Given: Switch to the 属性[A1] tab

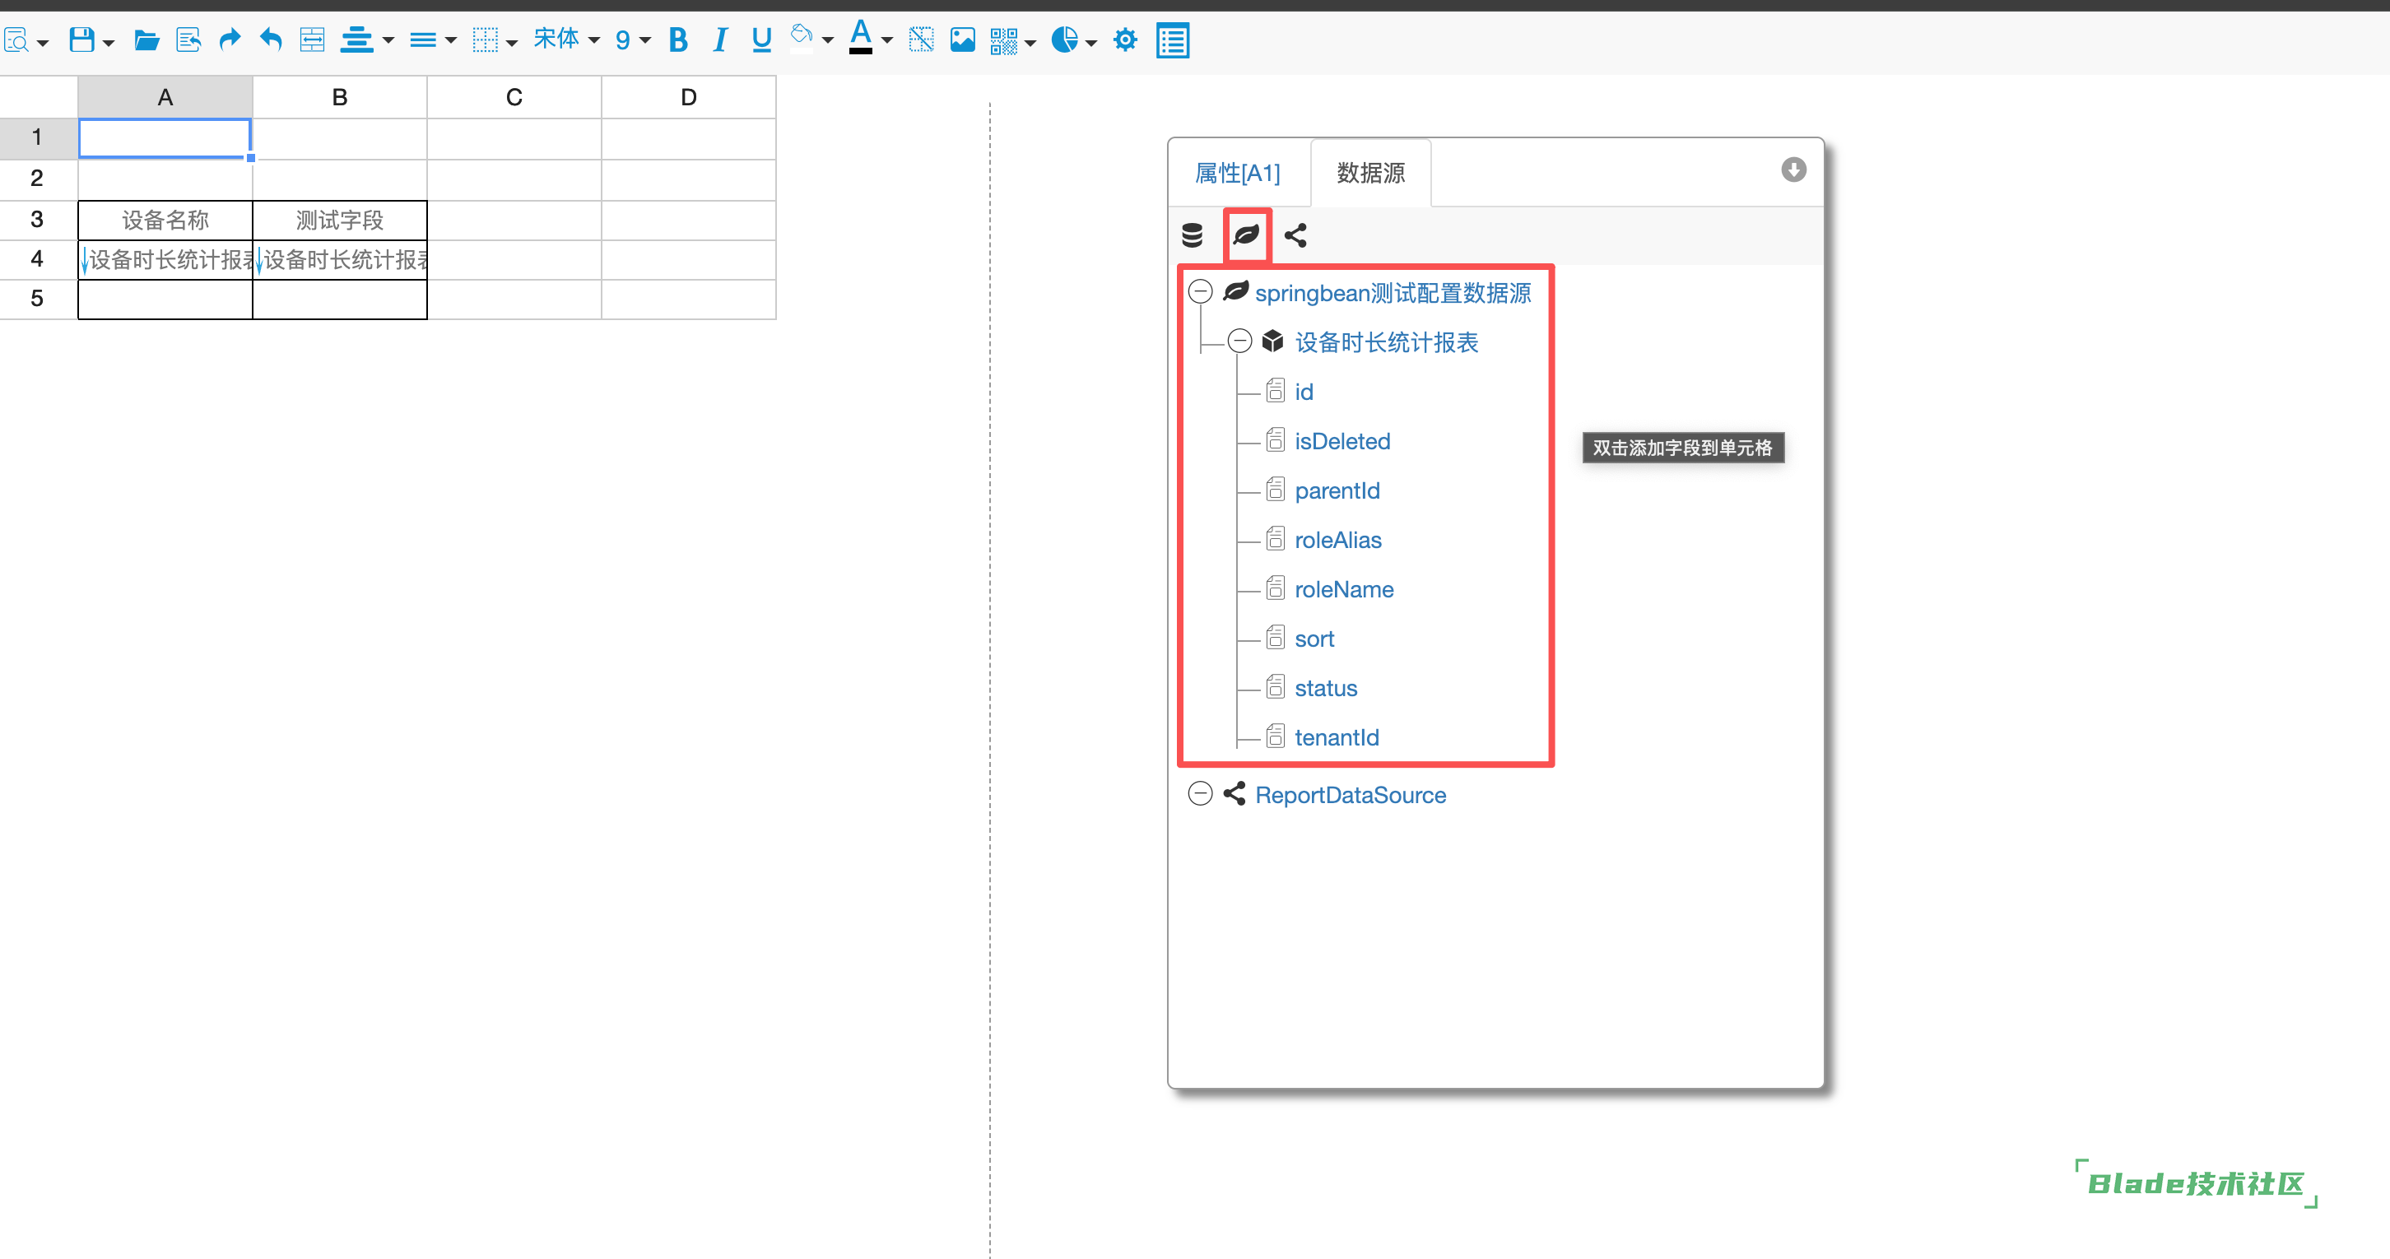Looking at the screenshot, I should pos(1238,173).
